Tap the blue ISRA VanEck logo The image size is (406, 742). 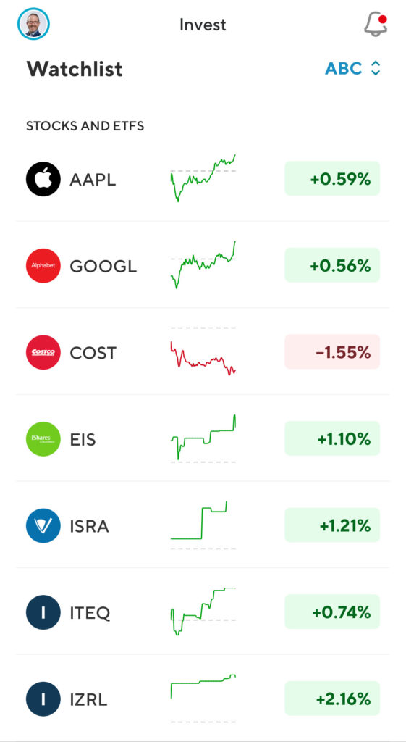(x=43, y=525)
